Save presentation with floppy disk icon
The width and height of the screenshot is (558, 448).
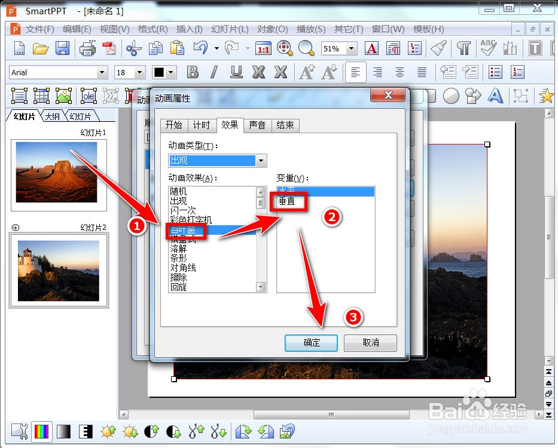pyautogui.click(x=62, y=48)
